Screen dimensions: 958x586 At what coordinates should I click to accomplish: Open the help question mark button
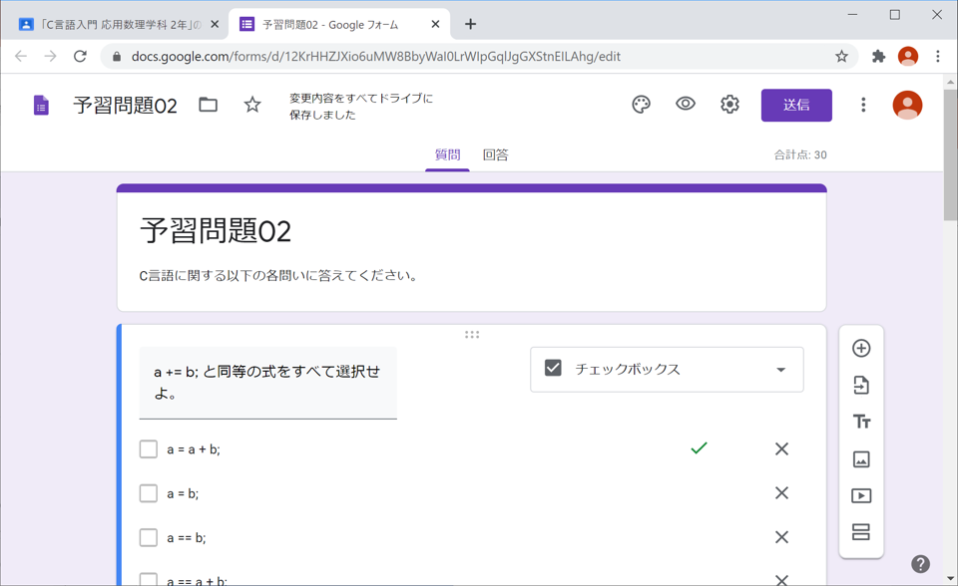(x=921, y=564)
